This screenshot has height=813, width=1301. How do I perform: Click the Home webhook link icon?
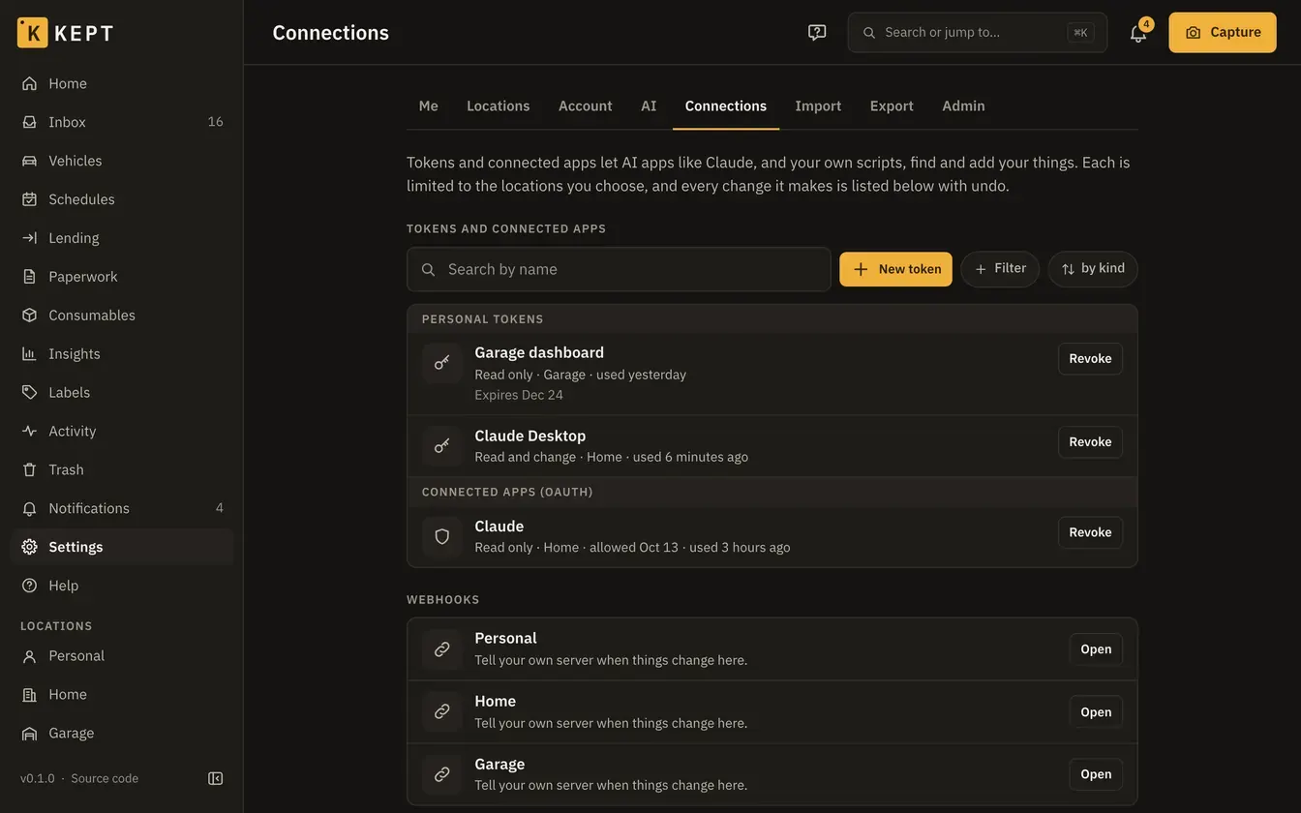point(442,711)
